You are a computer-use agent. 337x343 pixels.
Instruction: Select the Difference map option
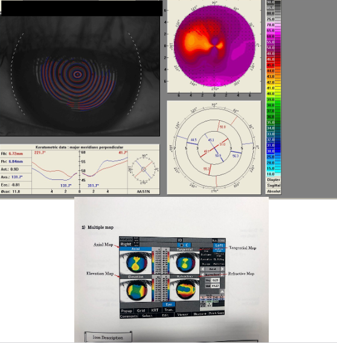(219, 255)
